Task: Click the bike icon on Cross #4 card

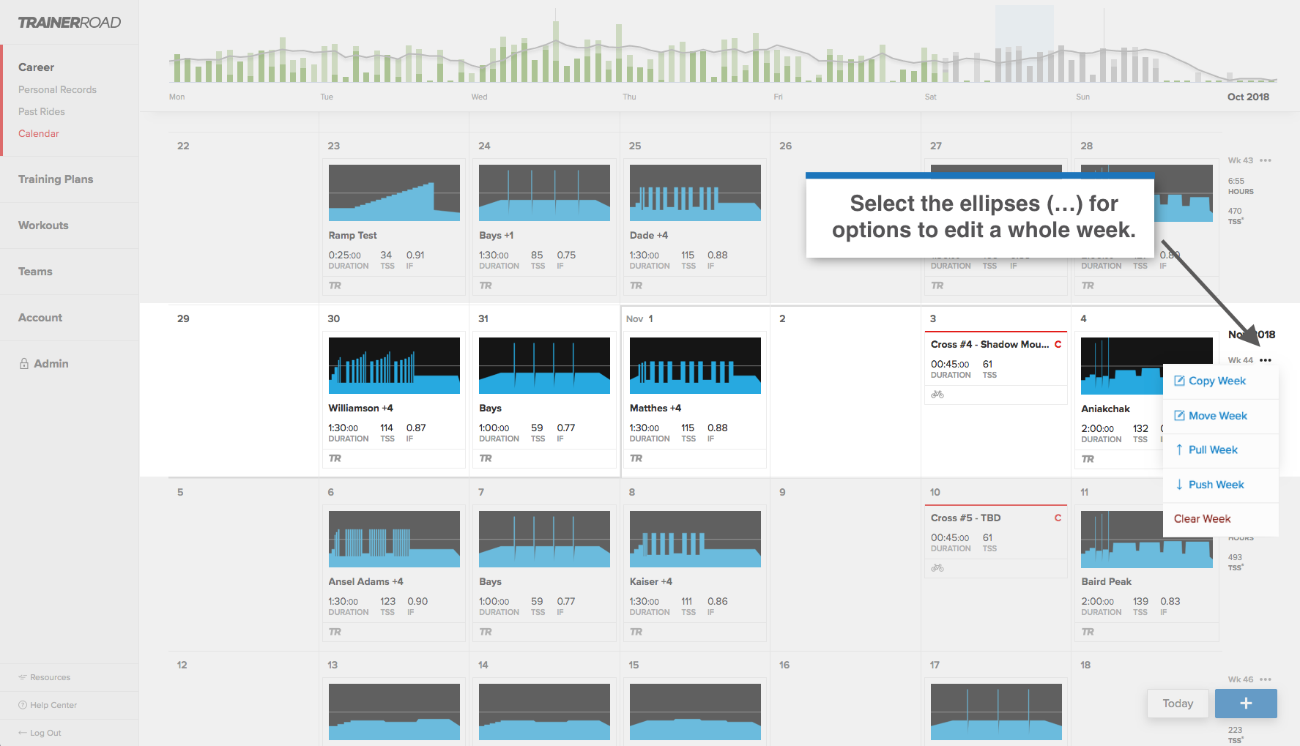Action: [937, 395]
